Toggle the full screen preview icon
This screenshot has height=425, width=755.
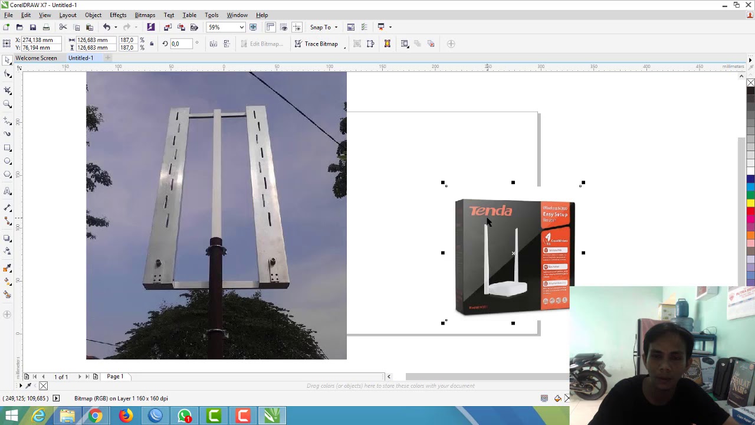253,27
